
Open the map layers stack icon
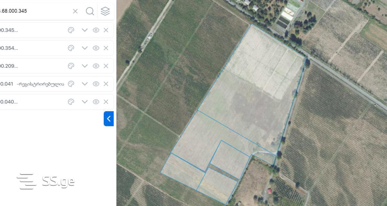point(105,11)
